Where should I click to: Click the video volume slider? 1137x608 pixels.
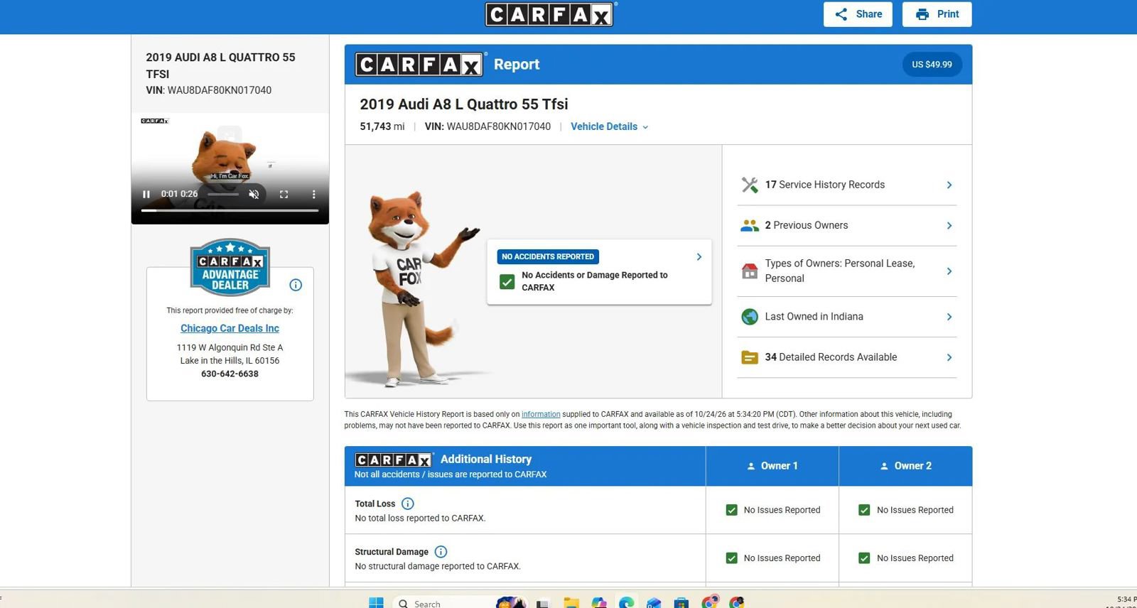223,194
